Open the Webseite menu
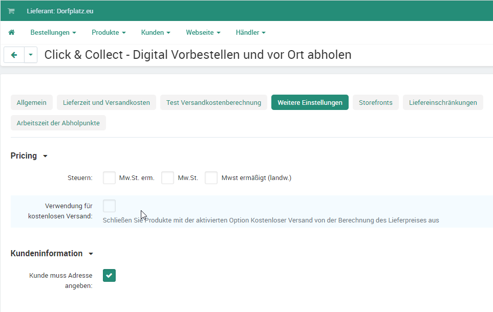The image size is (493, 312). [203, 32]
